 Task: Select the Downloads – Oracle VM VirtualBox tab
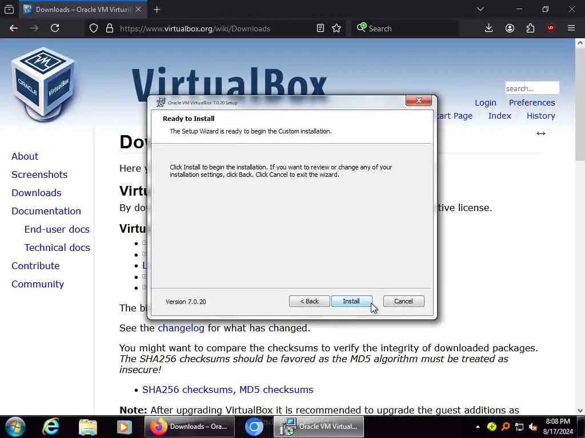(82, 9)
